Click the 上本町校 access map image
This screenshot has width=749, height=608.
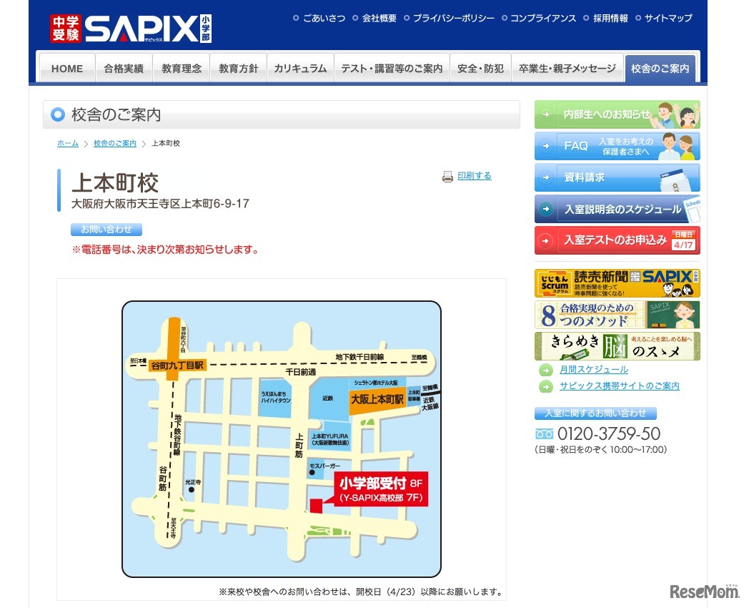(282, 438)
